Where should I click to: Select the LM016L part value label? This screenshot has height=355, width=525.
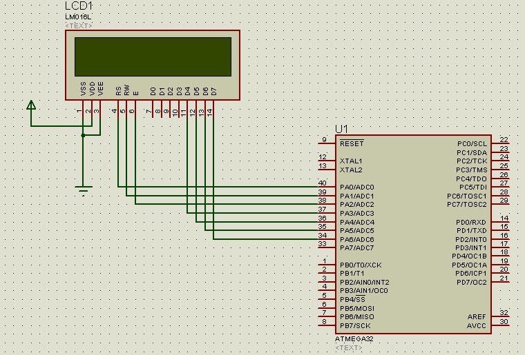click(78, 17)
